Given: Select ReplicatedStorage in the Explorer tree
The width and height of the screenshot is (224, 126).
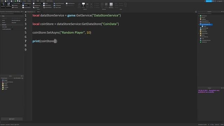Looking at the screenshot, I should [205, 23].
